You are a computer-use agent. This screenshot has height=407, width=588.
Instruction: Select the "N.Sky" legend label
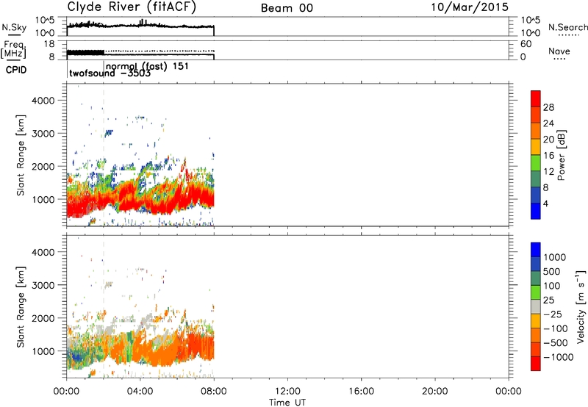14,27
